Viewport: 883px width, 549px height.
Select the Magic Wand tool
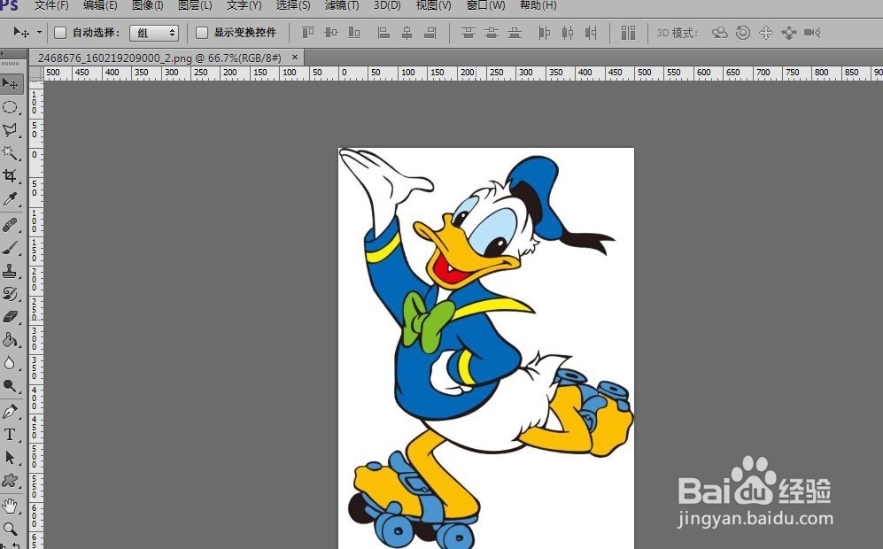pos(11,152)
